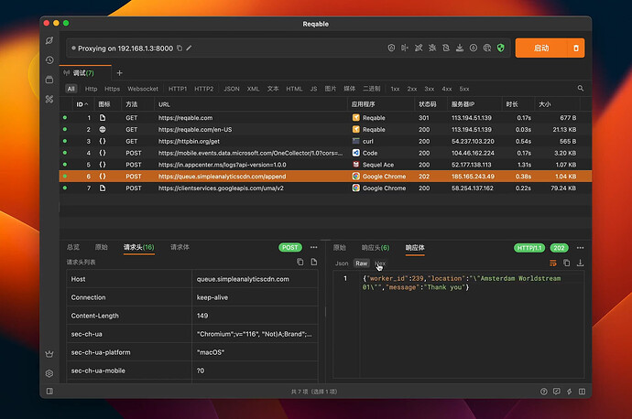Open feedback chat icon in status bar

[556, 392]
